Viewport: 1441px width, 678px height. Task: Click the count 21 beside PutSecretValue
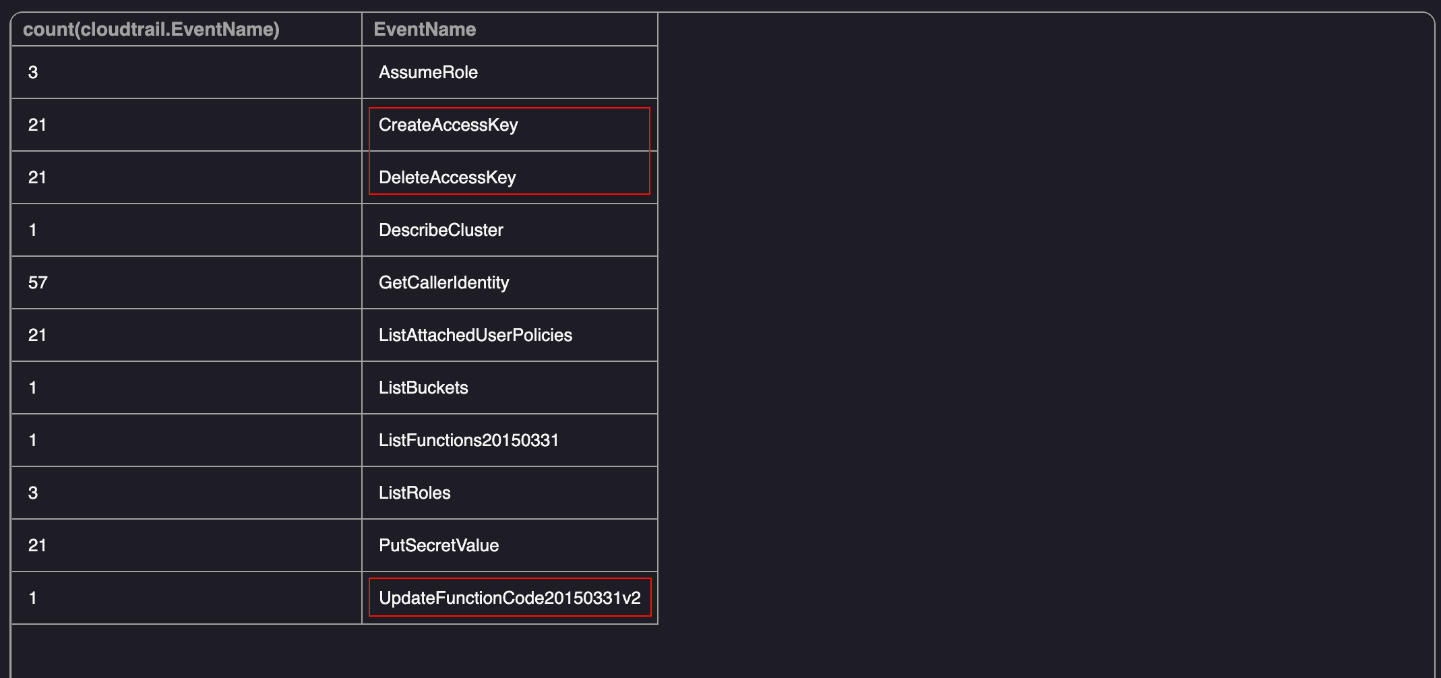click(x=37, y=546)
